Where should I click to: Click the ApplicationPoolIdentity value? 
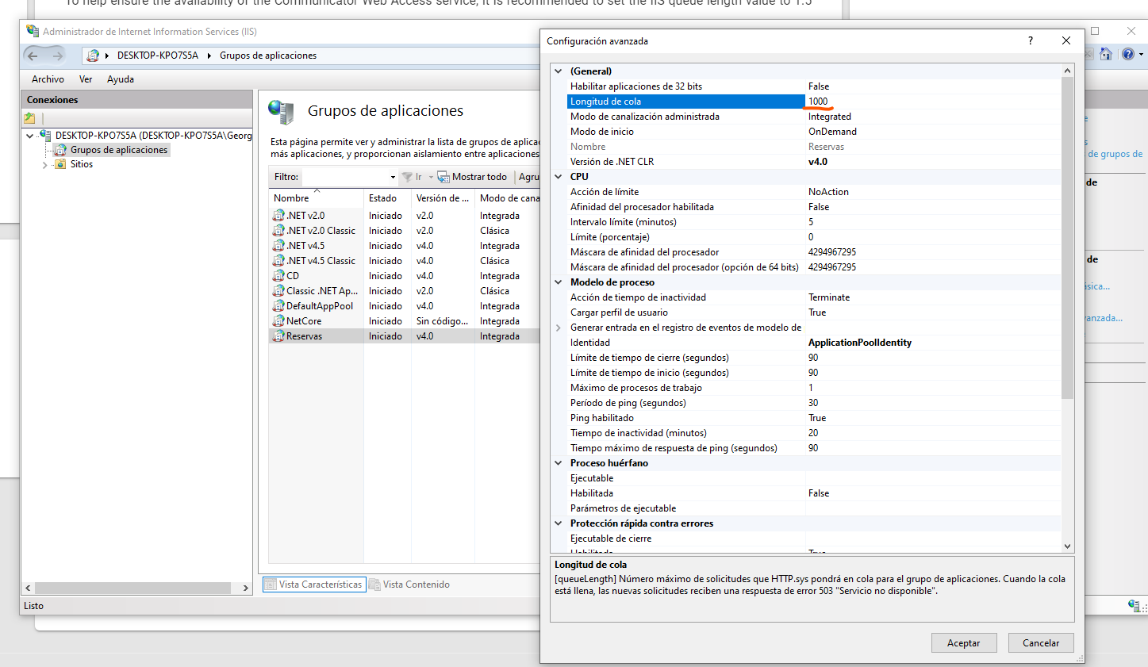860,343
